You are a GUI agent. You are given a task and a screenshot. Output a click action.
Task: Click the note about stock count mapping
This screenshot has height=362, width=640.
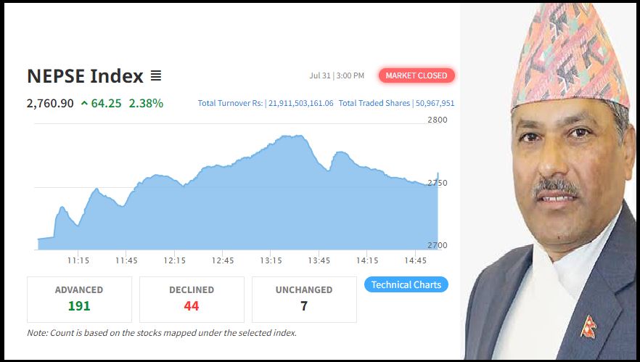click(162, 333)
